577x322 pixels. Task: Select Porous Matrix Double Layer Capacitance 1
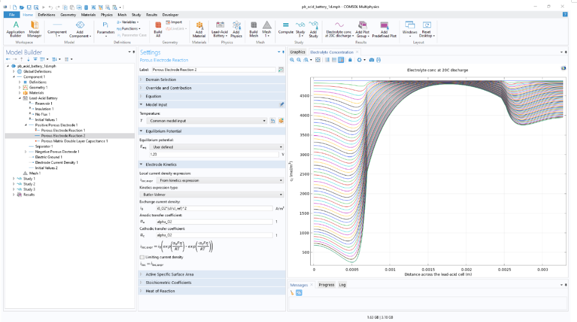pos(74,141)
